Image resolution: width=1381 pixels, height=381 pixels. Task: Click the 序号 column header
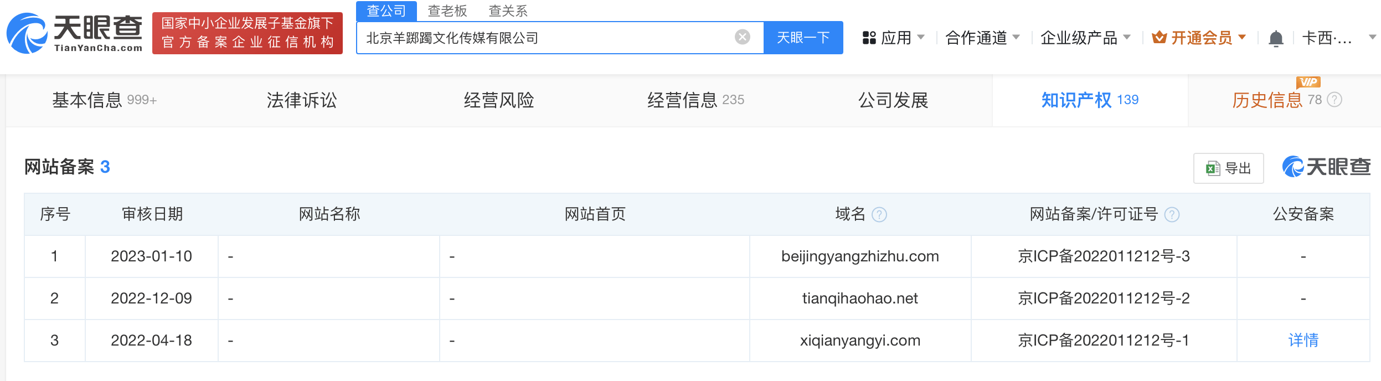[x=55, y=214]
